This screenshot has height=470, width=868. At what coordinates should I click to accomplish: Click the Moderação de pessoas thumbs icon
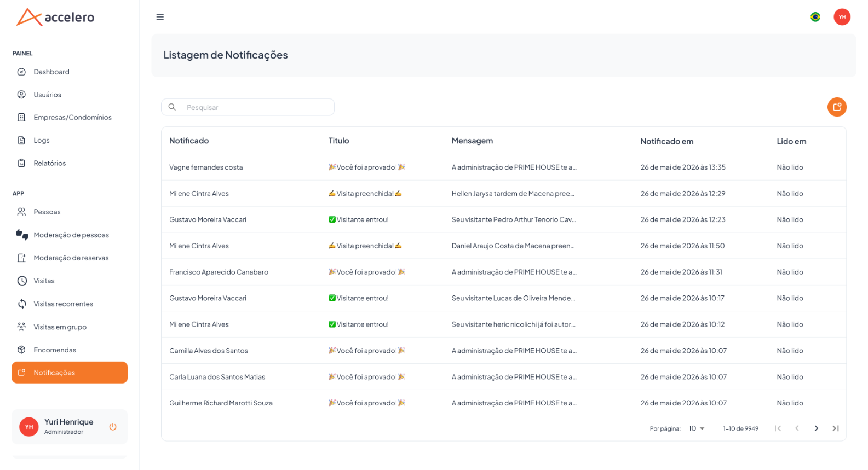(x=22, y=235)
